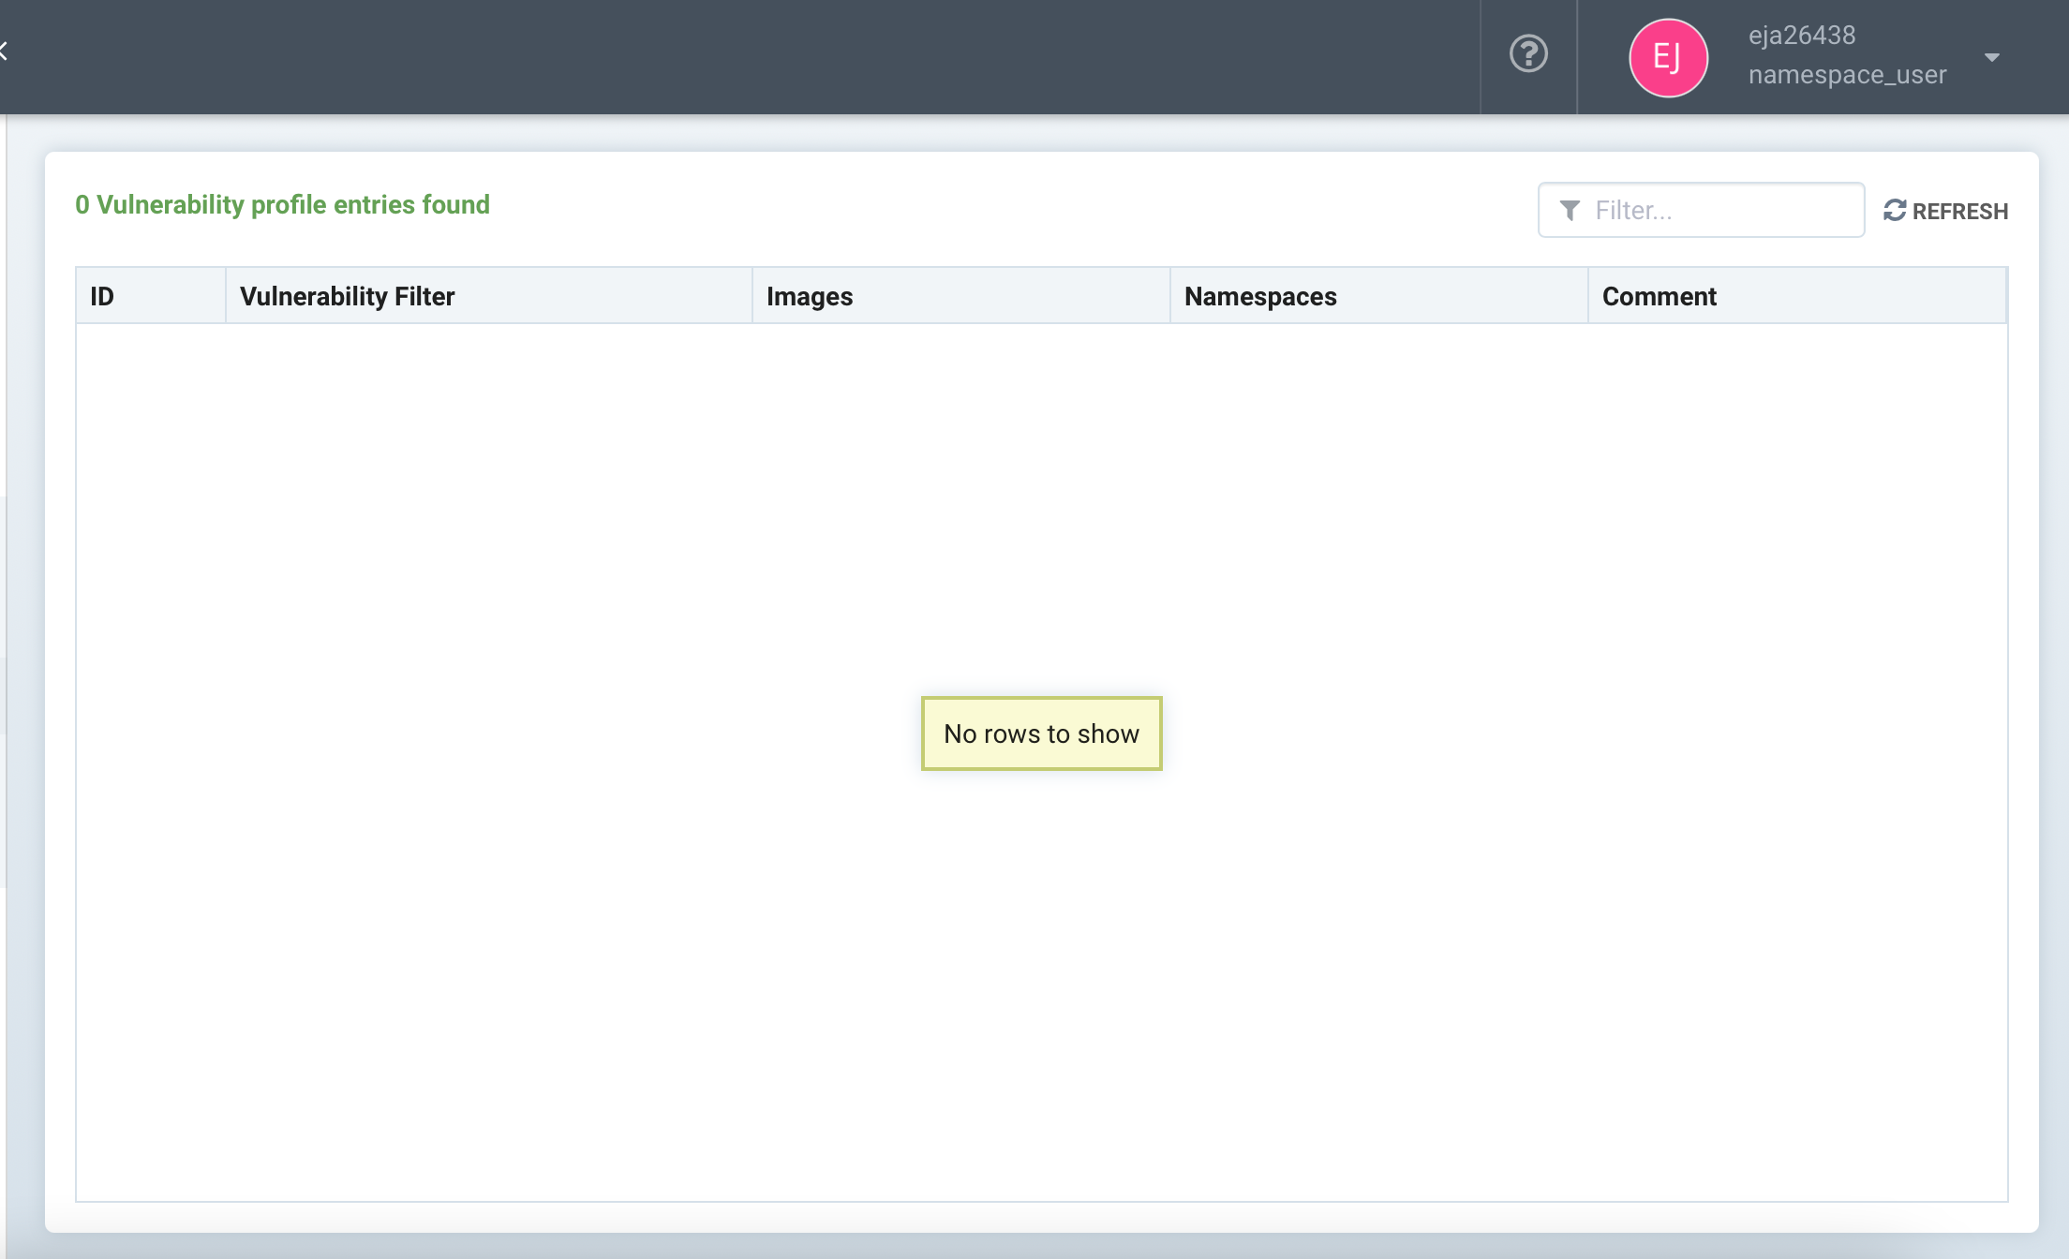Click the back arrow in the top bar

pyautogui.click(x=6, y=51)
